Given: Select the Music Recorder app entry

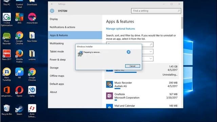Looking at the screenshot, I should click(x=142, y=85).
